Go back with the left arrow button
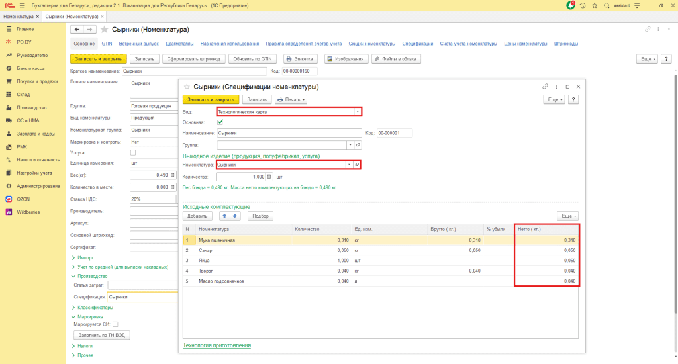The image size is (678, 364). (77, 29)
